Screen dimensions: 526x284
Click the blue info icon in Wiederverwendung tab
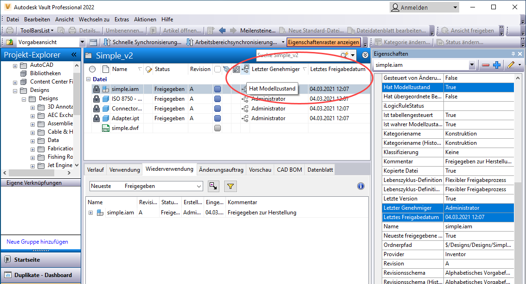(360, 186)
